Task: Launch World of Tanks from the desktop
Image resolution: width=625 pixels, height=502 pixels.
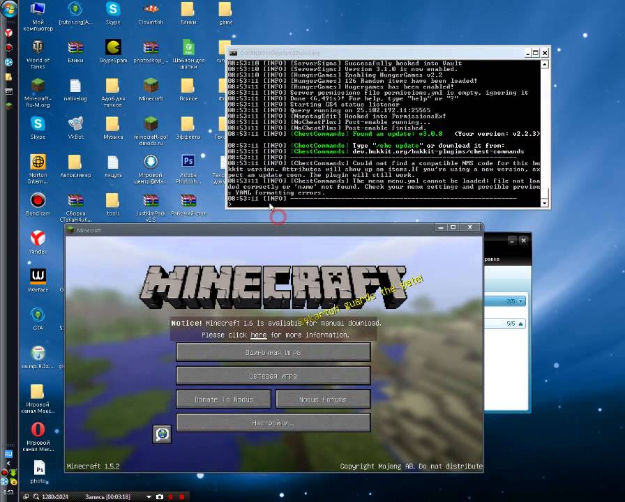Action: click(38, 54)
